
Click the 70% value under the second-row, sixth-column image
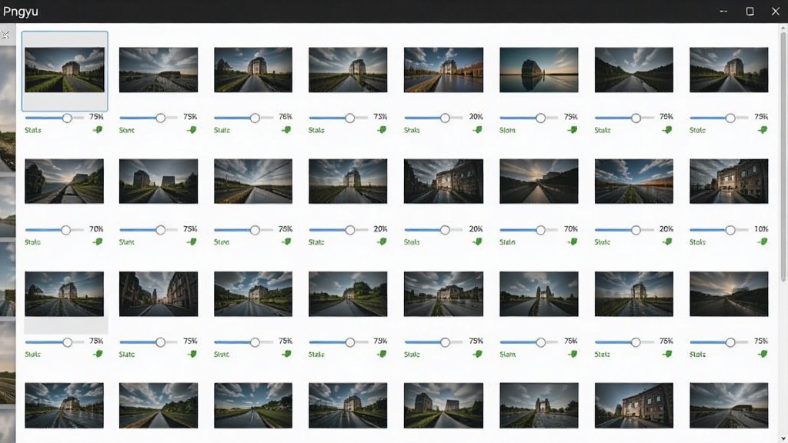pos(571,228)
